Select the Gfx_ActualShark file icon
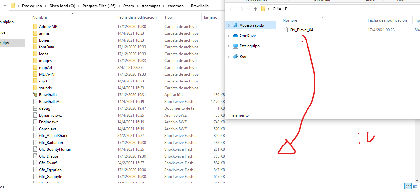This screenshot has width=420, height=189. (35, 135)
